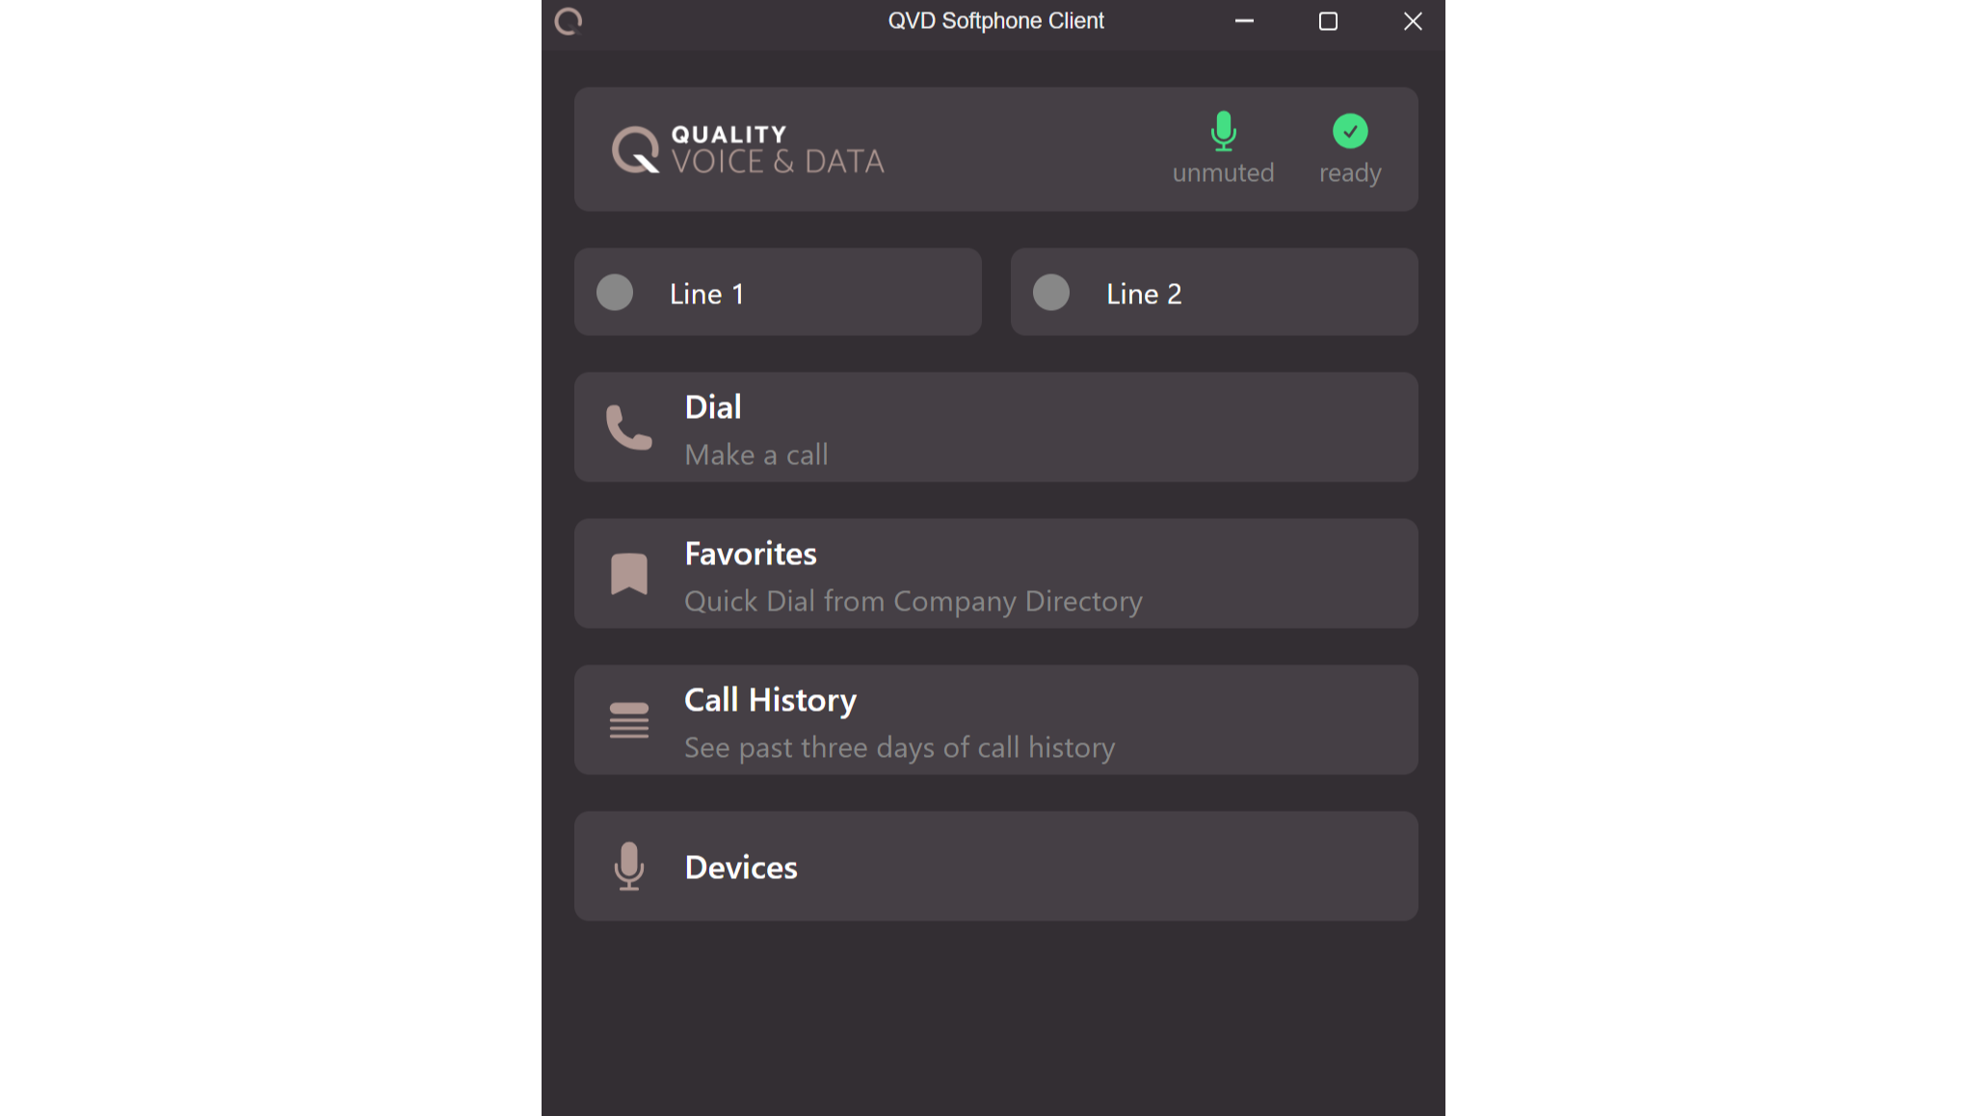Viewport: 1987px width, 1116px height.
Task: Select Line 1
Action: (x=777, y=292)
